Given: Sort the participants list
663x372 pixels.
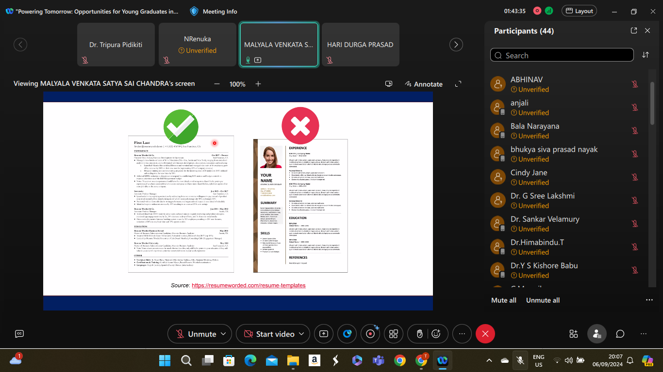Looking at the screenshot, I should point(646,55).
